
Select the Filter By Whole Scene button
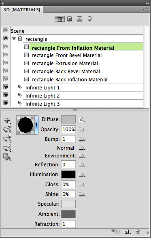pos(60,19)
